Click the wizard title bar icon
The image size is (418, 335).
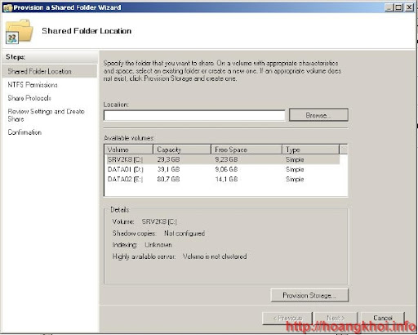pyautogui.click(x=7, y=7)
